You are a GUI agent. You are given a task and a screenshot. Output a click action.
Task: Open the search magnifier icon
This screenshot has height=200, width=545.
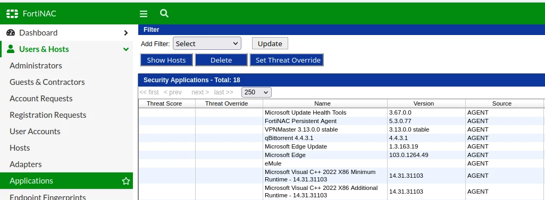pyautogui.click(x=164, y=13)
